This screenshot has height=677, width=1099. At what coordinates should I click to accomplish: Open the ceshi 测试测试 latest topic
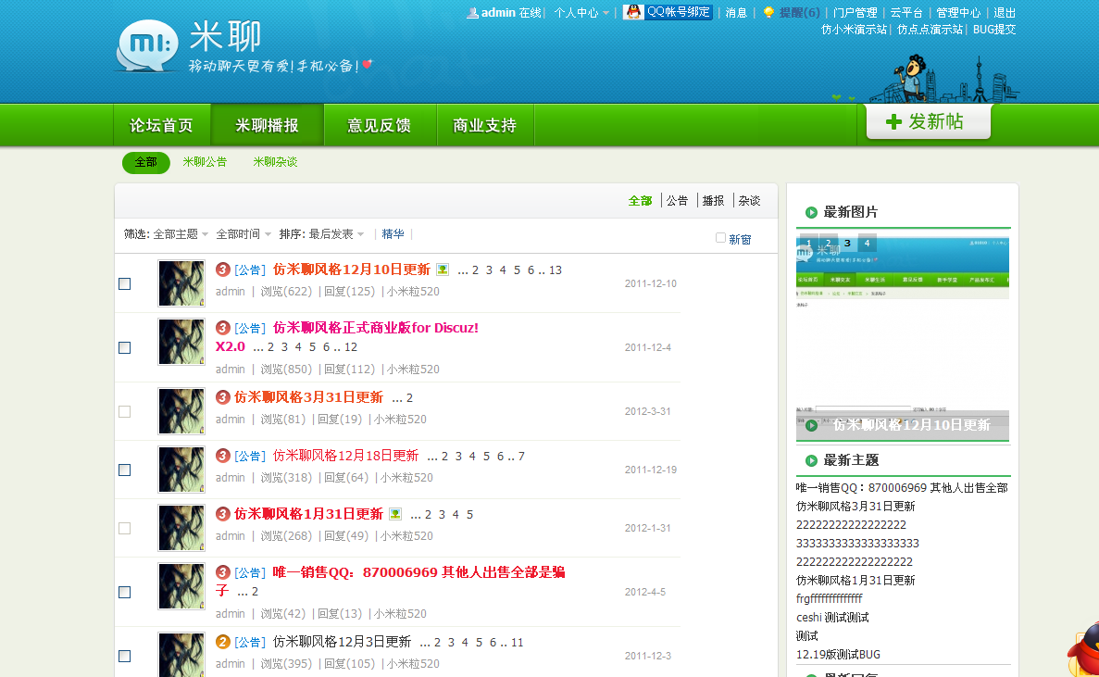pyautogui.click(x=832, y=618)
